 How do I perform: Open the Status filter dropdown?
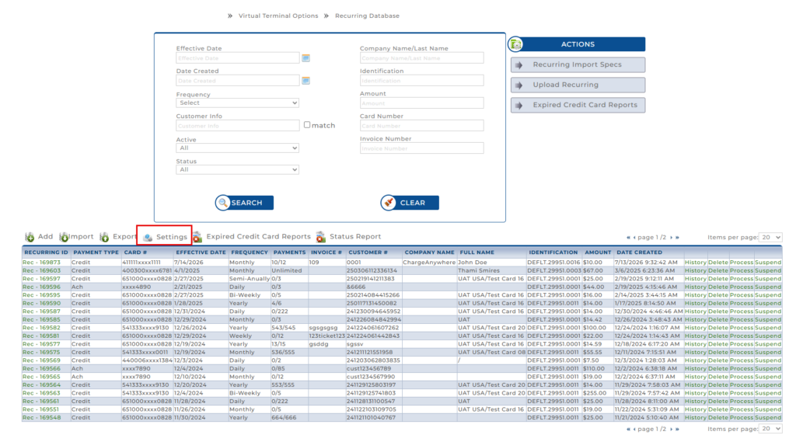coord(237,169)
